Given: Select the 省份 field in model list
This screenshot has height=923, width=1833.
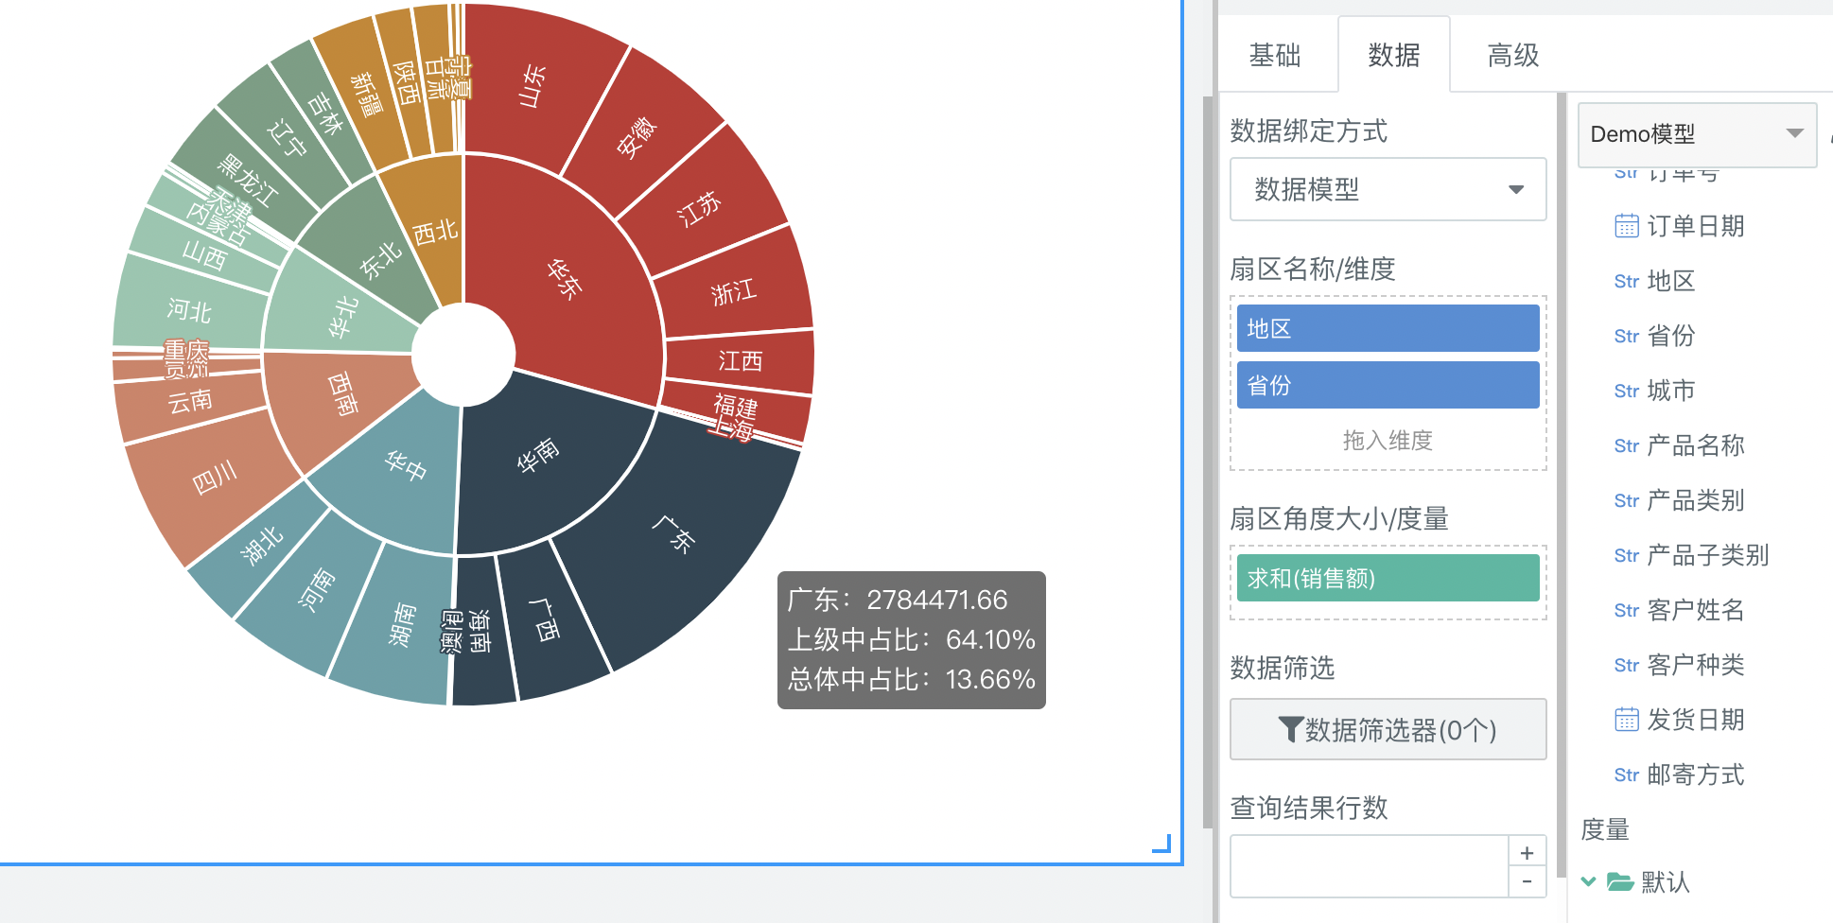Looking at the screenshot, I should 1671,336.
